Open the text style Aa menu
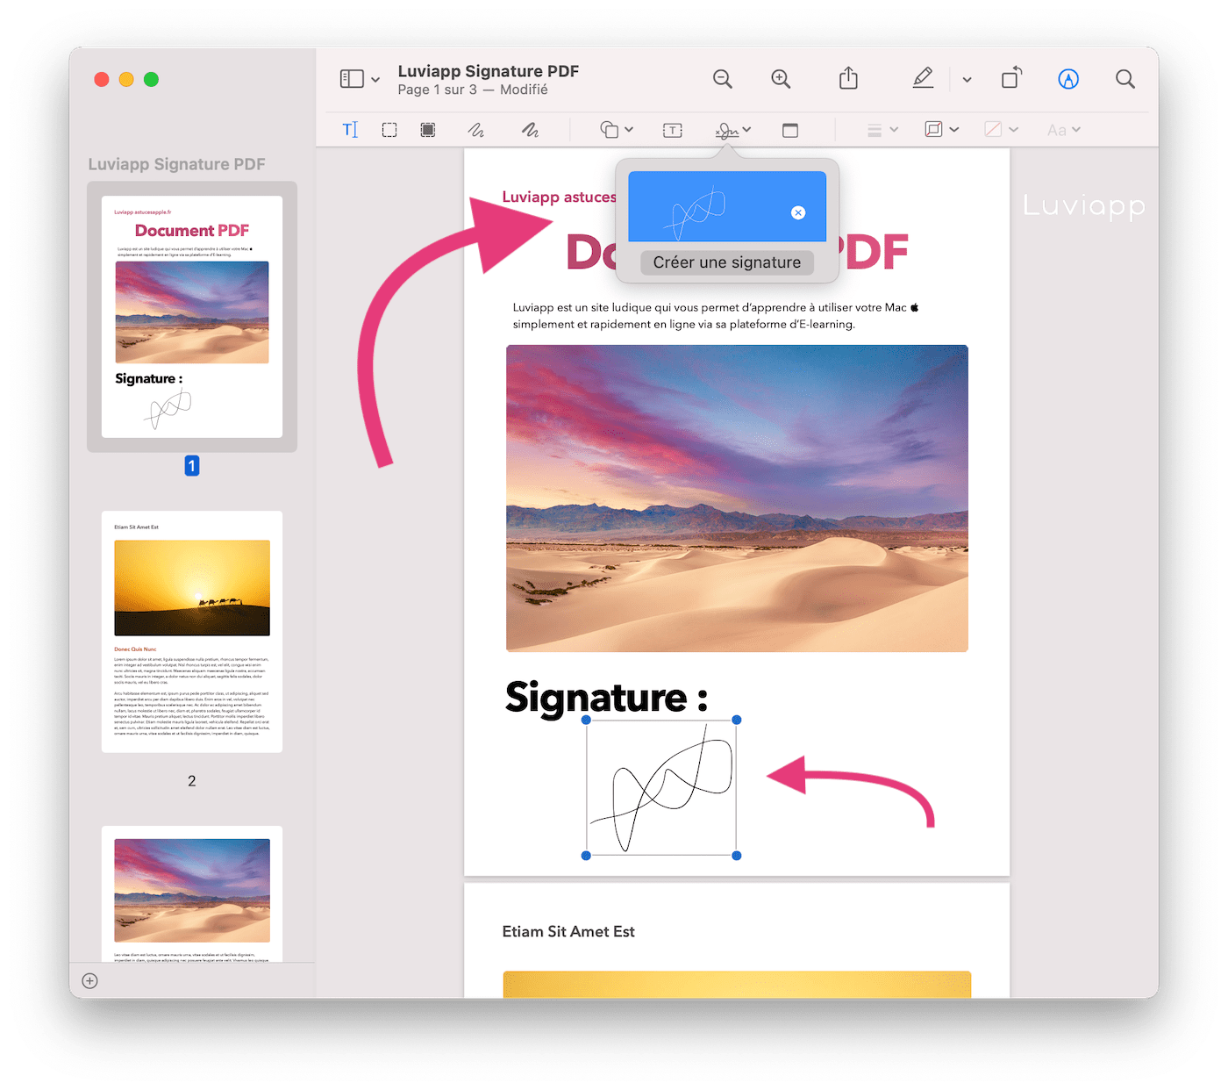Image resolution: width=1228 pixels, height=1090 pixels. coord(1062,129)
